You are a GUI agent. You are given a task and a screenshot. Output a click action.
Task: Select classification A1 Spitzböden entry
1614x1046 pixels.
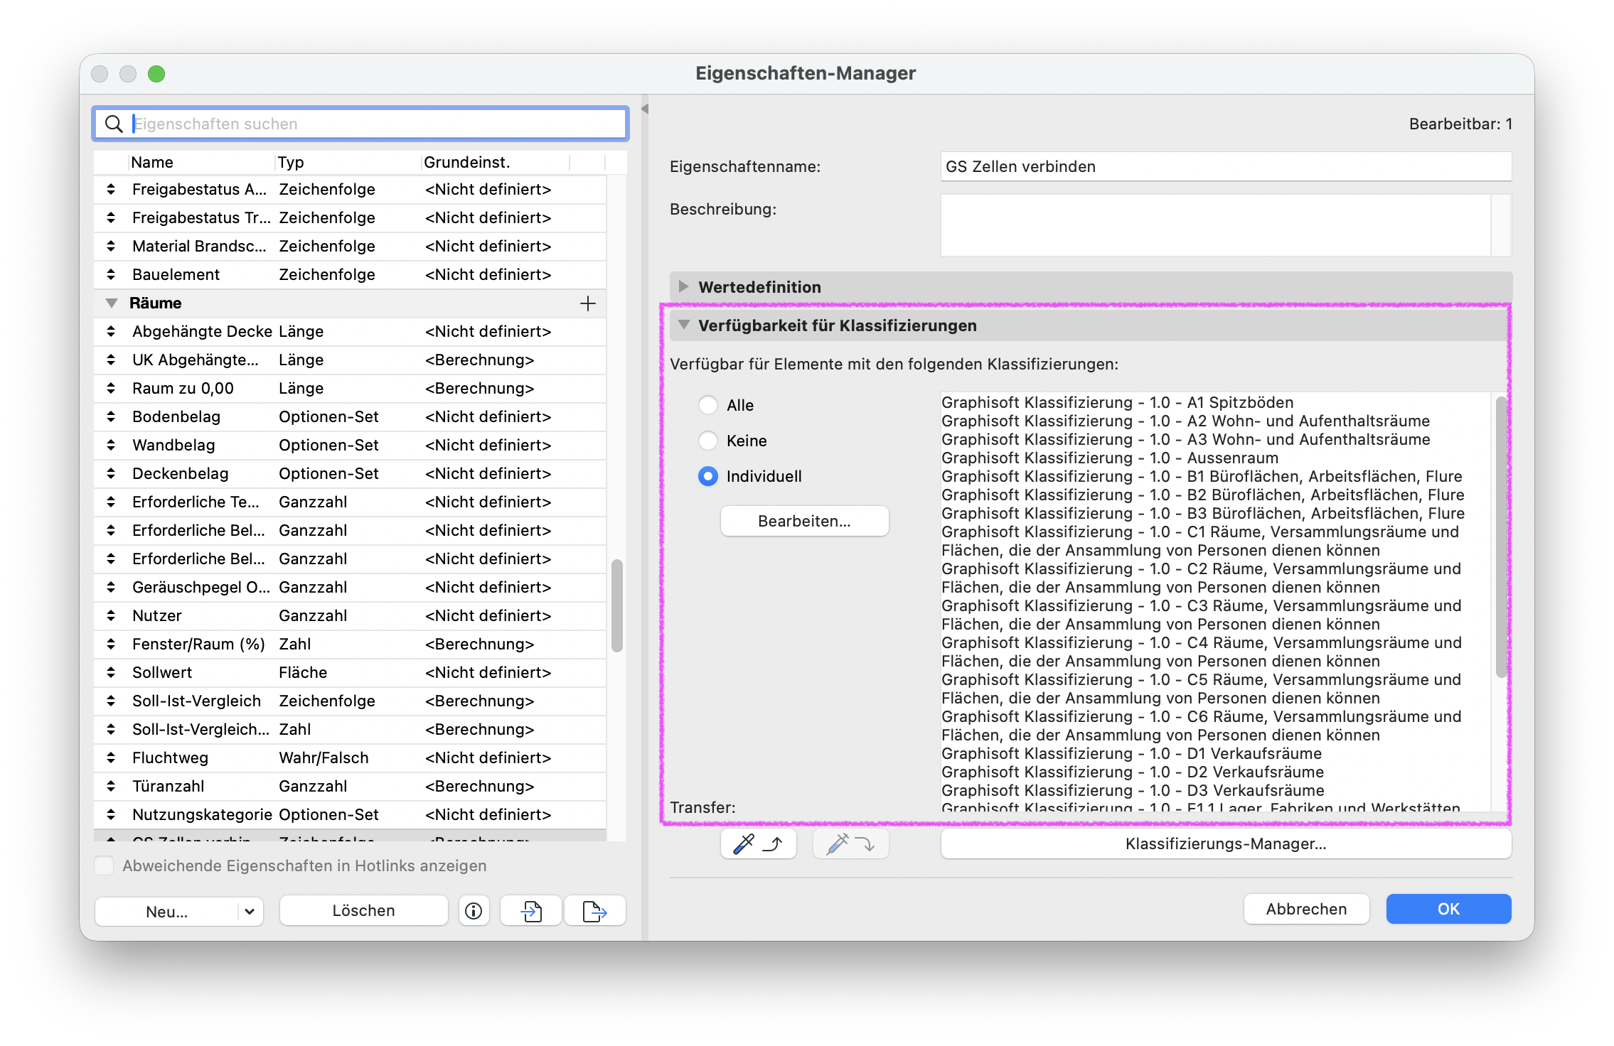click(x=1117, y=402)
